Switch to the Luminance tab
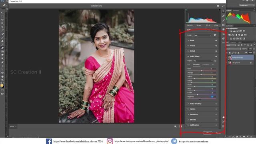This screenshot has height=144, width=256. (x=206, y=65)
